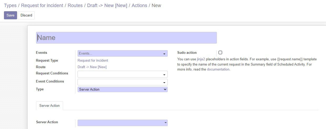Open the Actions breadcrumb

click(139, 5)
